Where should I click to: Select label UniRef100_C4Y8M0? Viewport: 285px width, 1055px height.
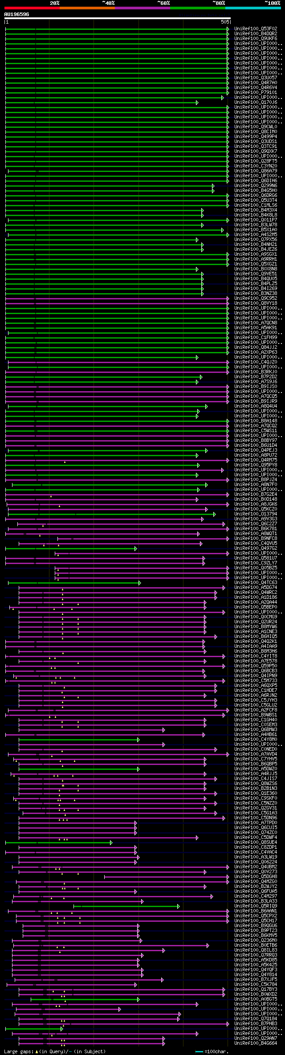pyautogui.click(x=256, y=740)
